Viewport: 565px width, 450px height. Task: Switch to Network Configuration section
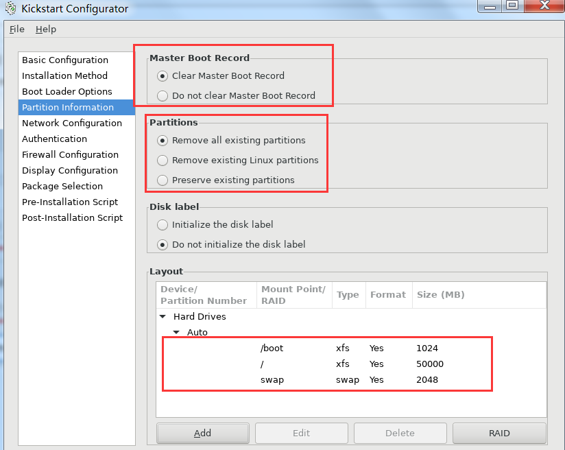tap(76, 123)
